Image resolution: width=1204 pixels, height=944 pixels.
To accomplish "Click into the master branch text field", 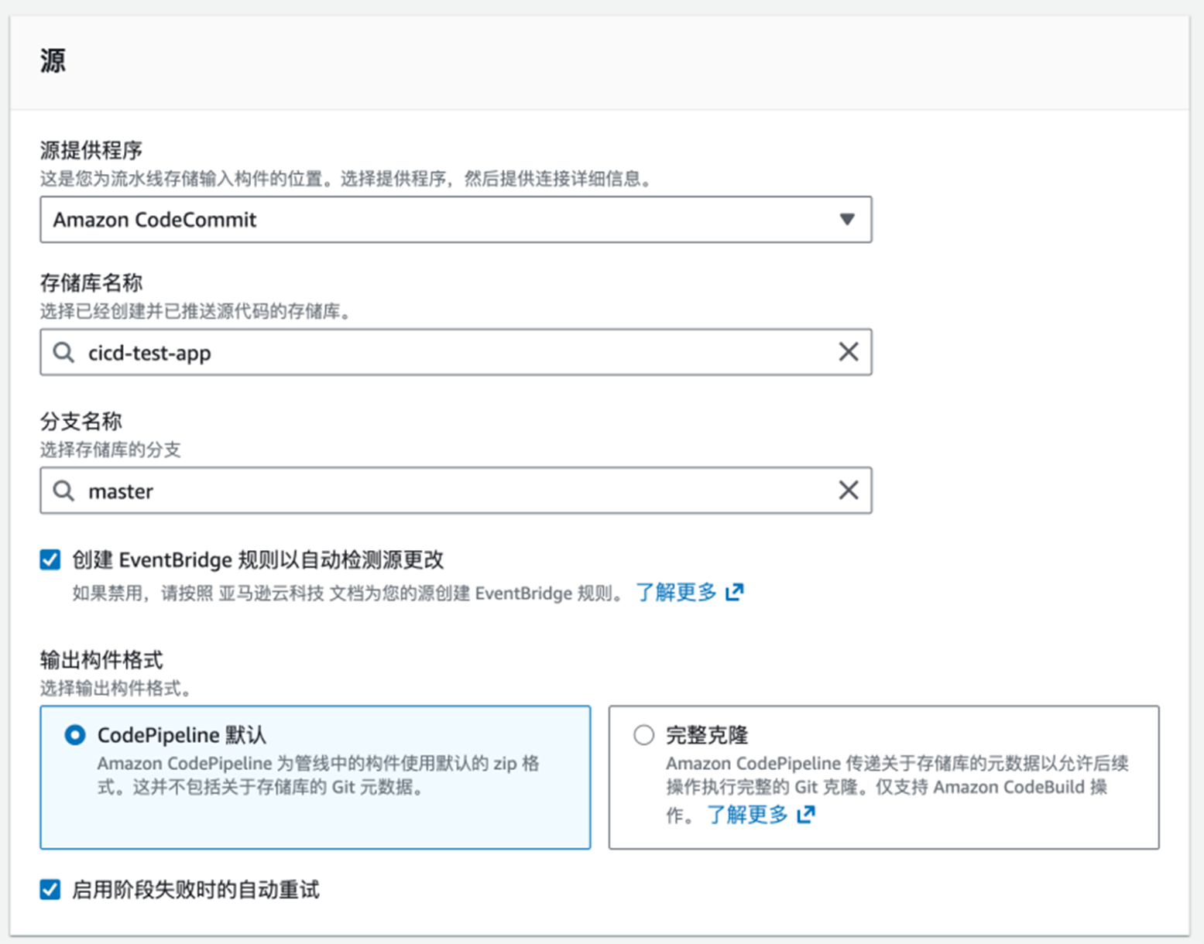I will coord(449,491).
